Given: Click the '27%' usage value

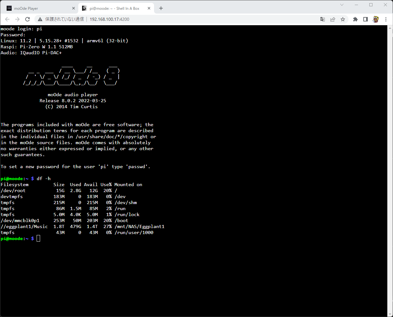Looking at the screenshot, I should point(108,226).
